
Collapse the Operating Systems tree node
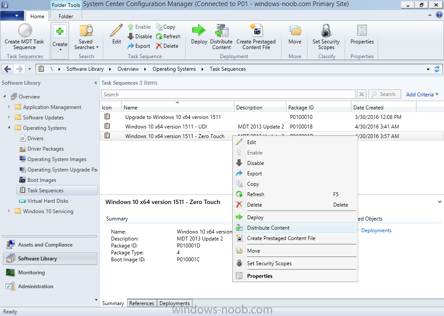click(x=9, y=128)
